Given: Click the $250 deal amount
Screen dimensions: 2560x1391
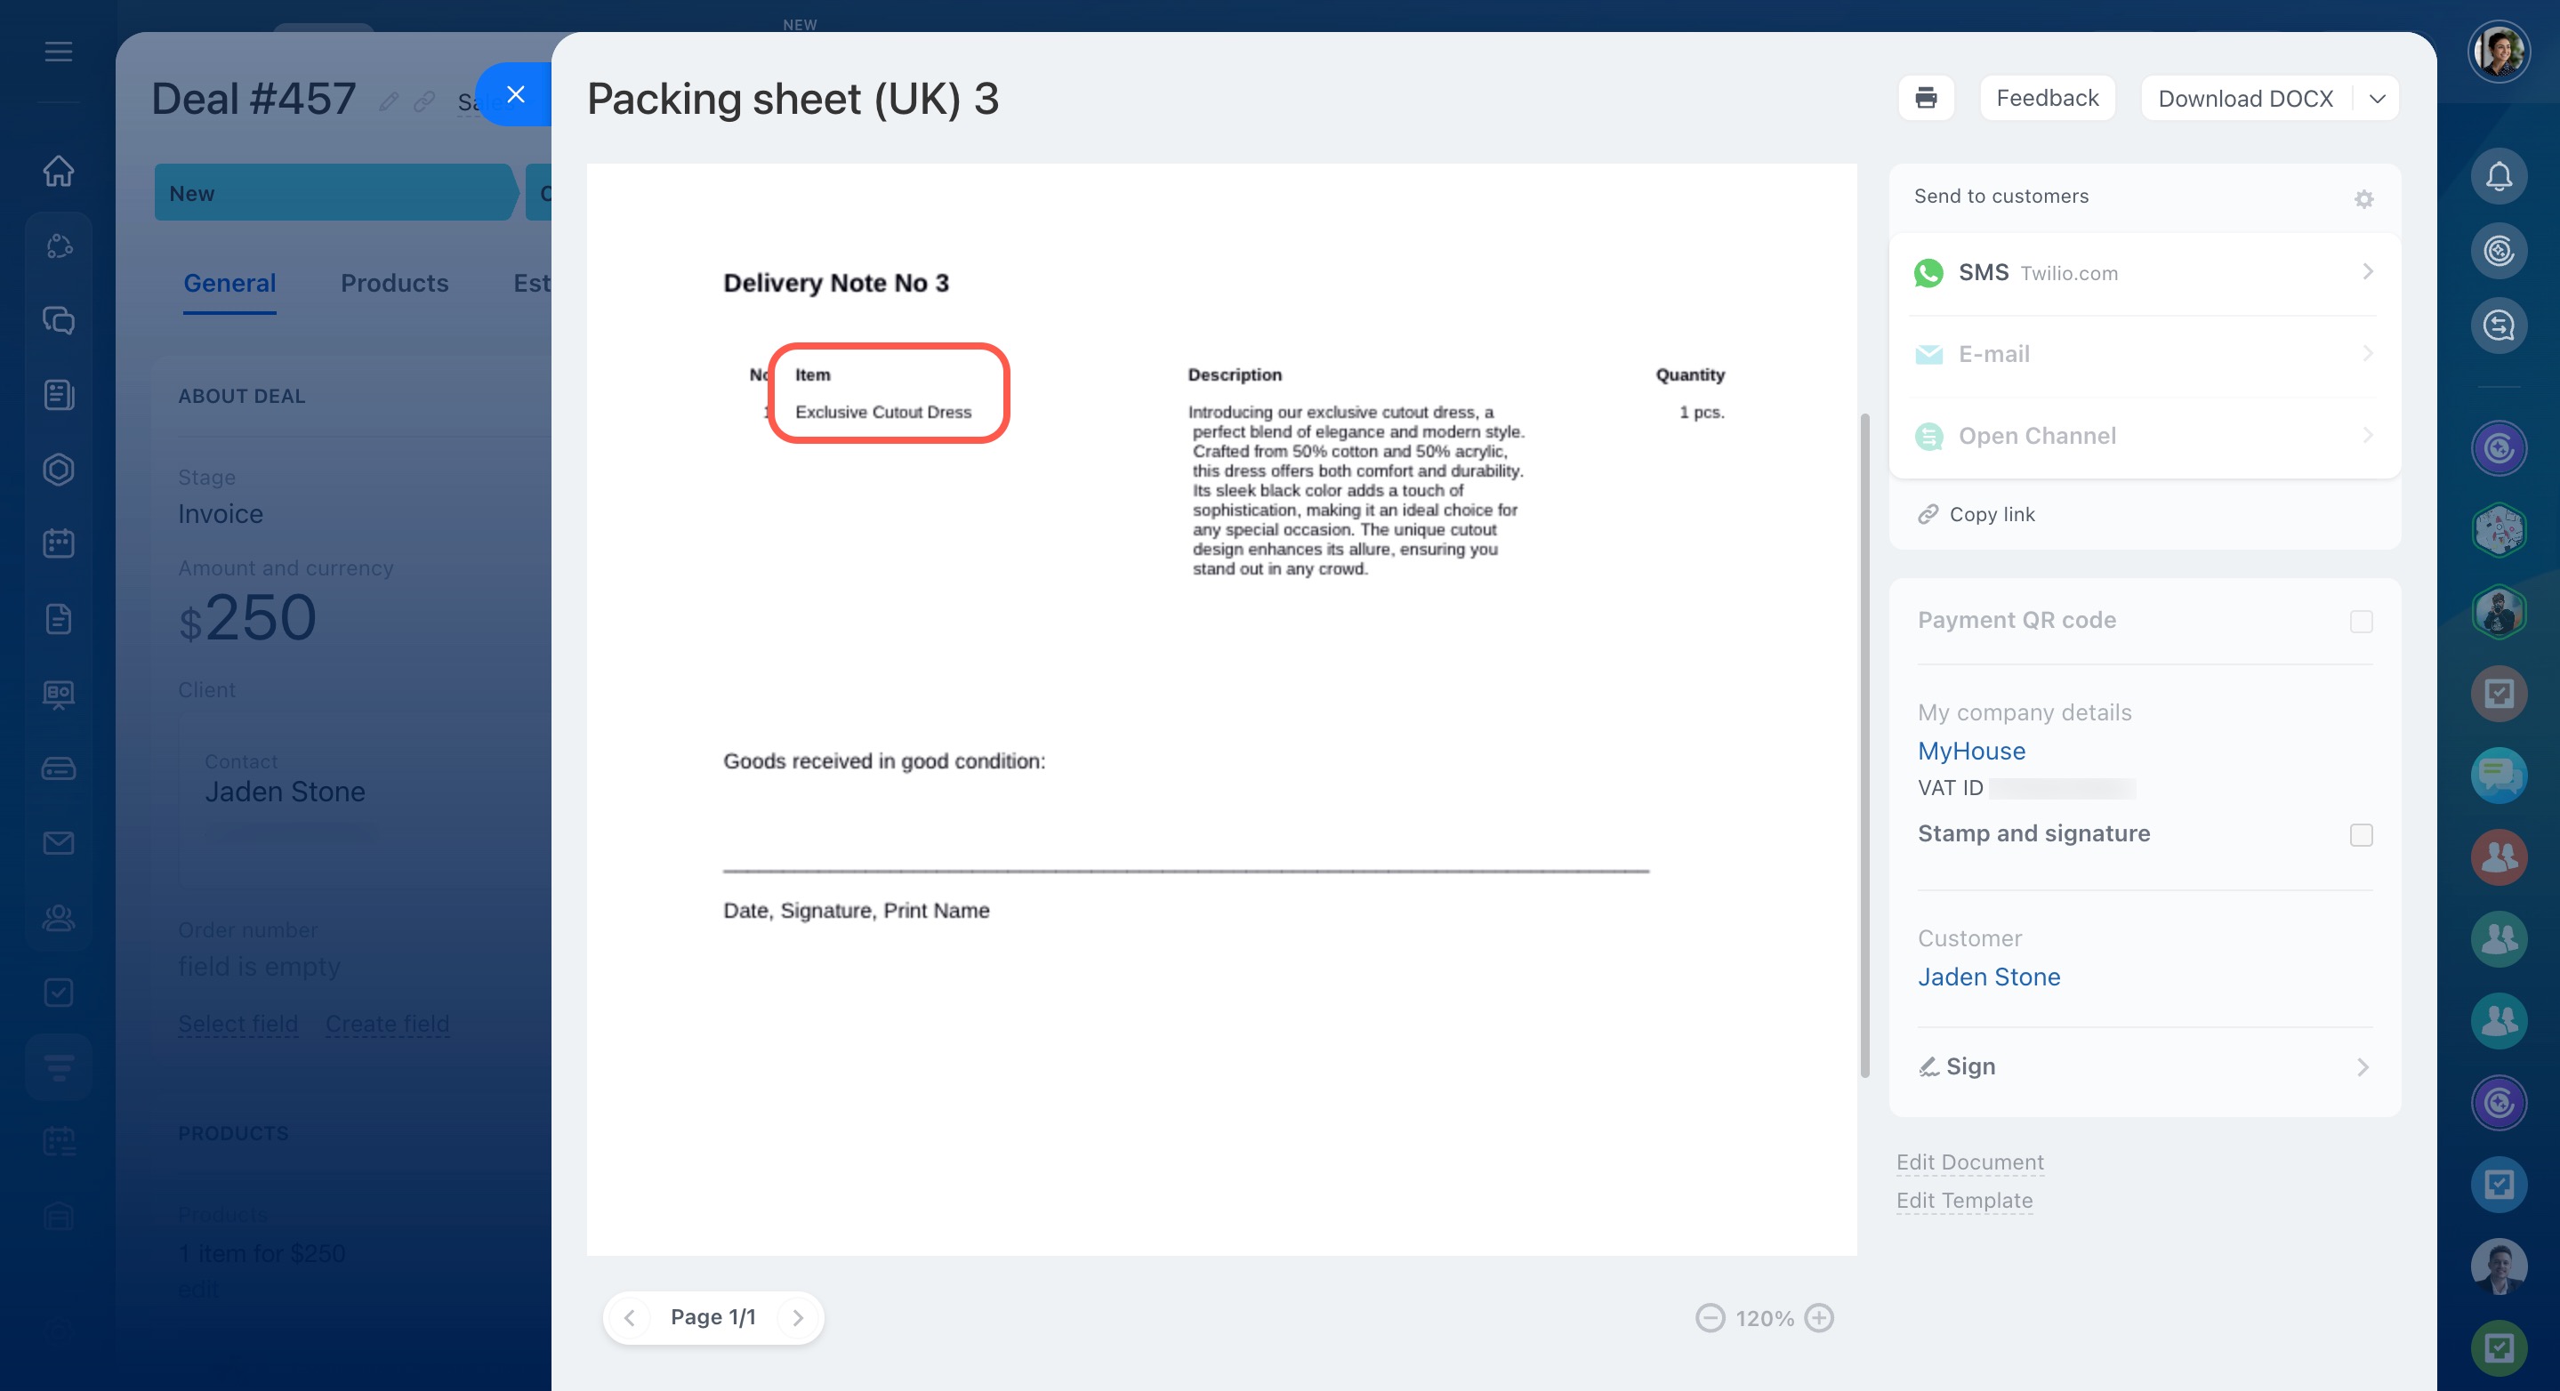Looking at the screenshot, I should [x=247, y=618].
